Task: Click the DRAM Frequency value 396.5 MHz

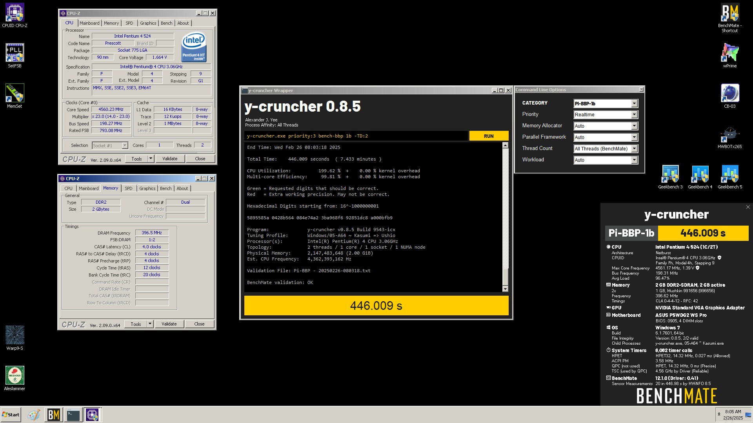Action: tap(152, 233)
